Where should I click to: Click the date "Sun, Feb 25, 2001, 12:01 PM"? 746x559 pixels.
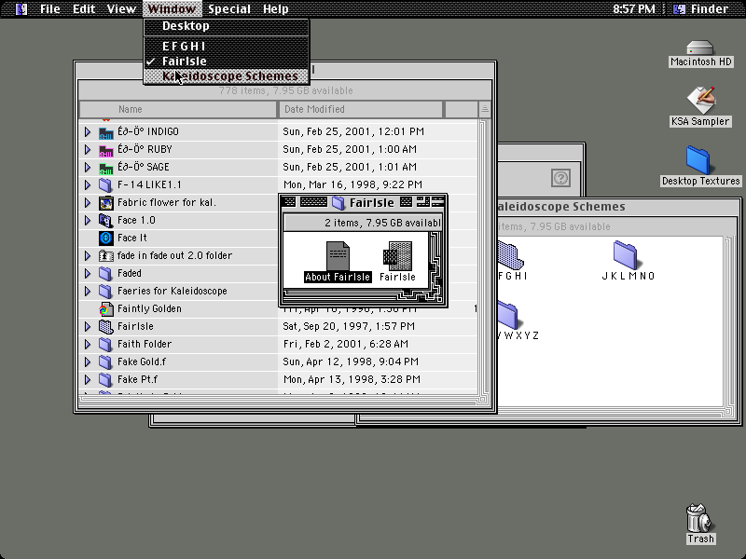click(353, 131)
